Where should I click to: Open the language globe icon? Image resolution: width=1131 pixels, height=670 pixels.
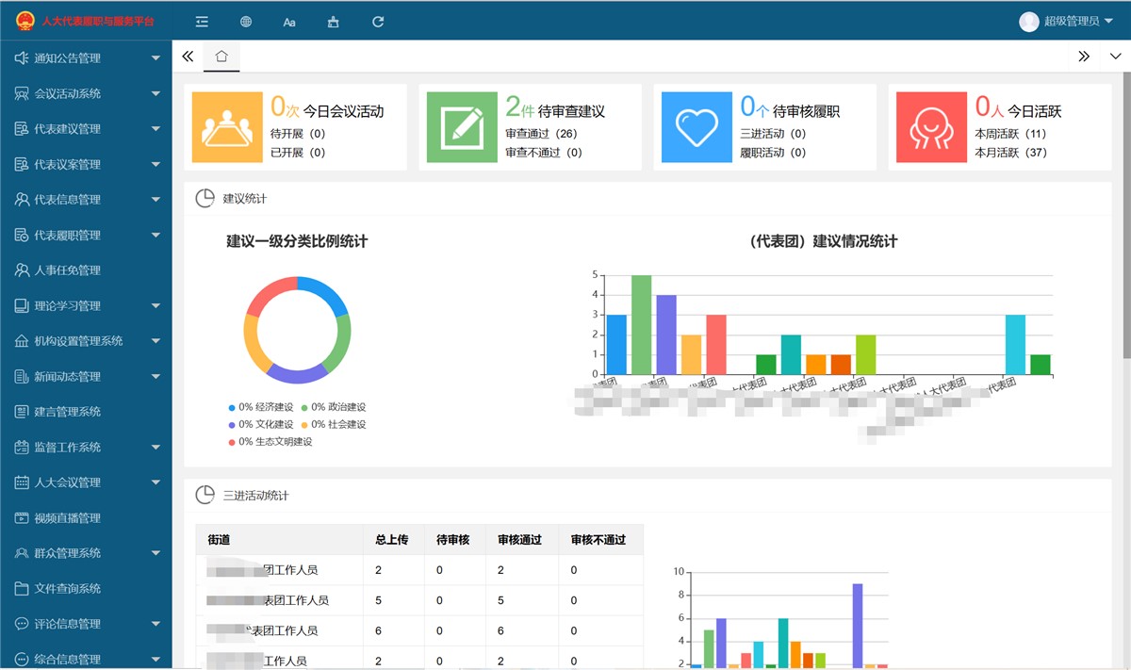[x=245, y=21]
